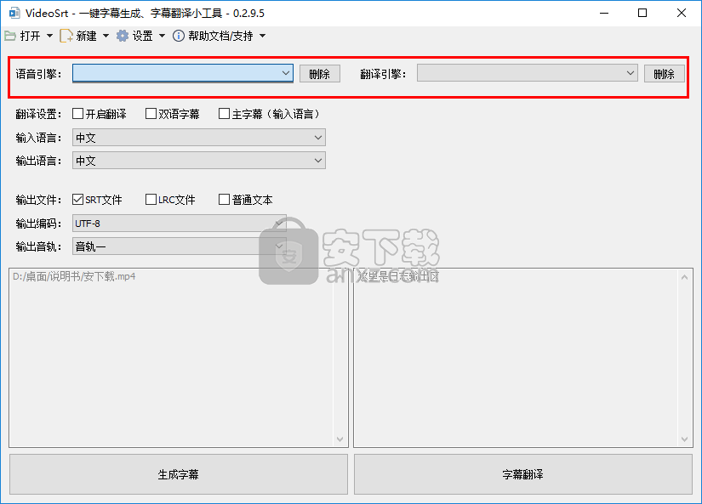The width and height of the screenshot is (702, 504).
Task: Open the 输出语言 dropdown
Action: coord(199,161)
